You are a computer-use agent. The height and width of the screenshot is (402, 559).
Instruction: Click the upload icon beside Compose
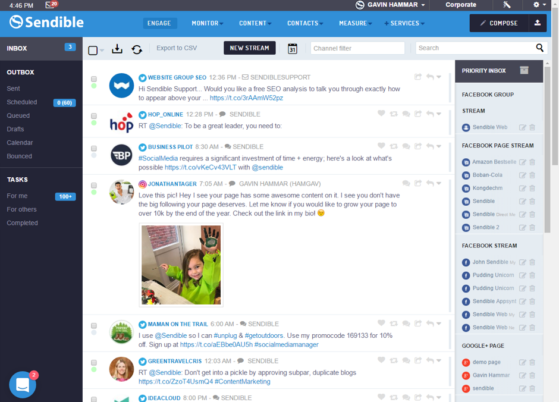point(538,23)
